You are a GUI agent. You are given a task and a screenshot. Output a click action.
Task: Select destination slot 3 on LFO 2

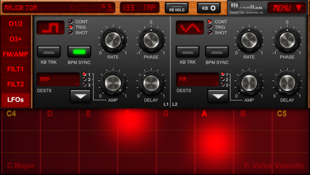(x=223, y=85)
